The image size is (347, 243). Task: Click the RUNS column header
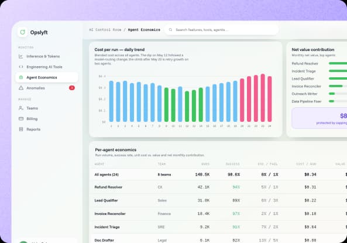205,164
